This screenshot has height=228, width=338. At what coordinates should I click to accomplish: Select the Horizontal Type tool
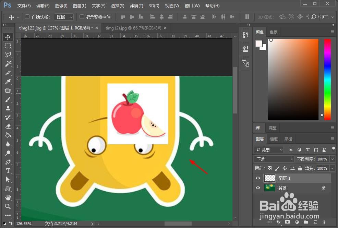point(8,171)
